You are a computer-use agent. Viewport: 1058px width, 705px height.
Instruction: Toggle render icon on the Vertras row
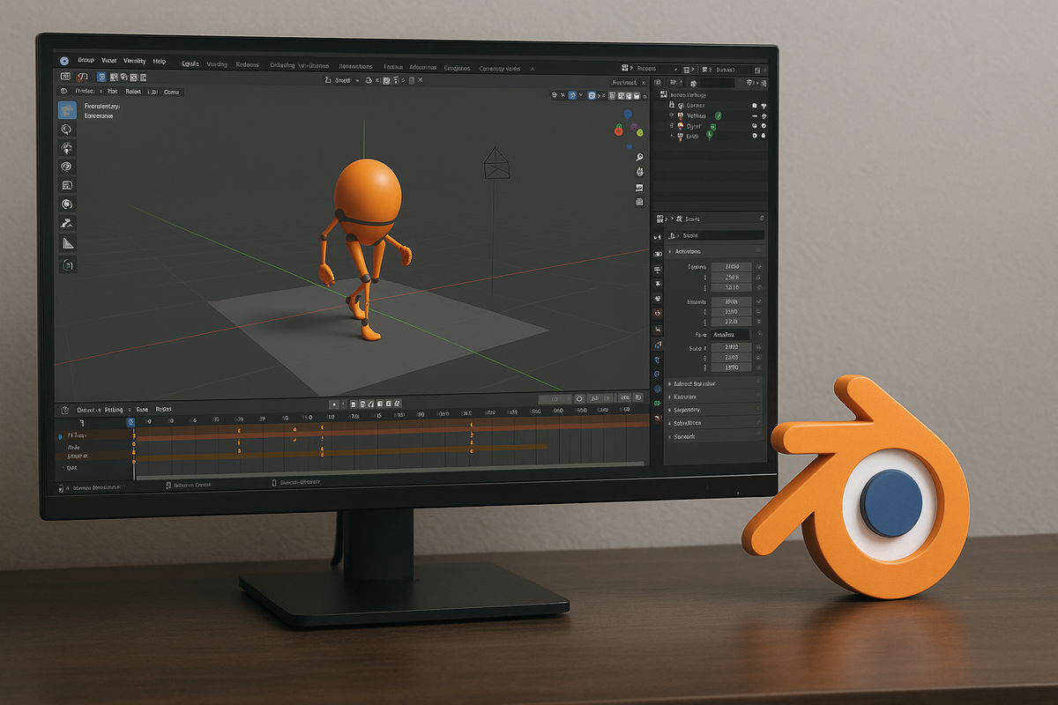tap(764, 115)
